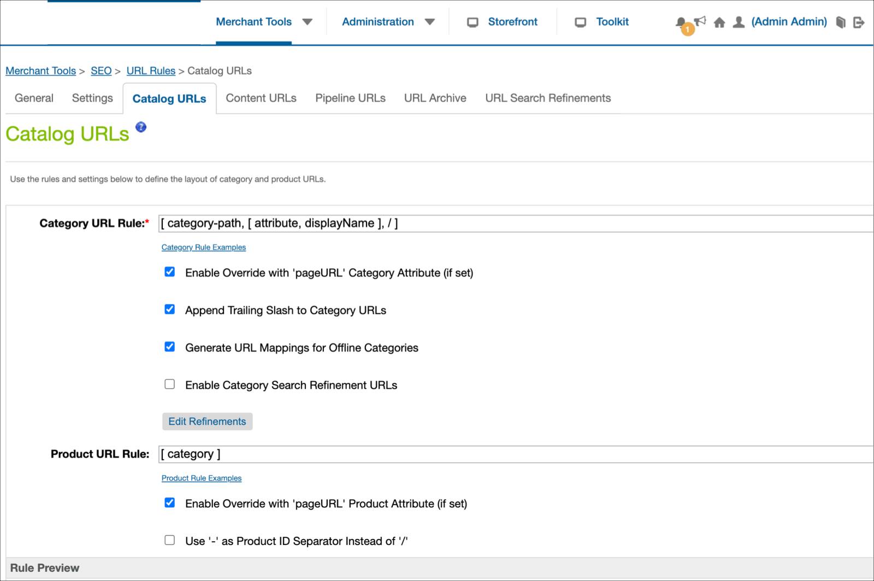Image resolution: width=874 pixels, height=581 pixels.
Task: Expand the Administration dropdown arrow
Action: [x=430, y=22]
